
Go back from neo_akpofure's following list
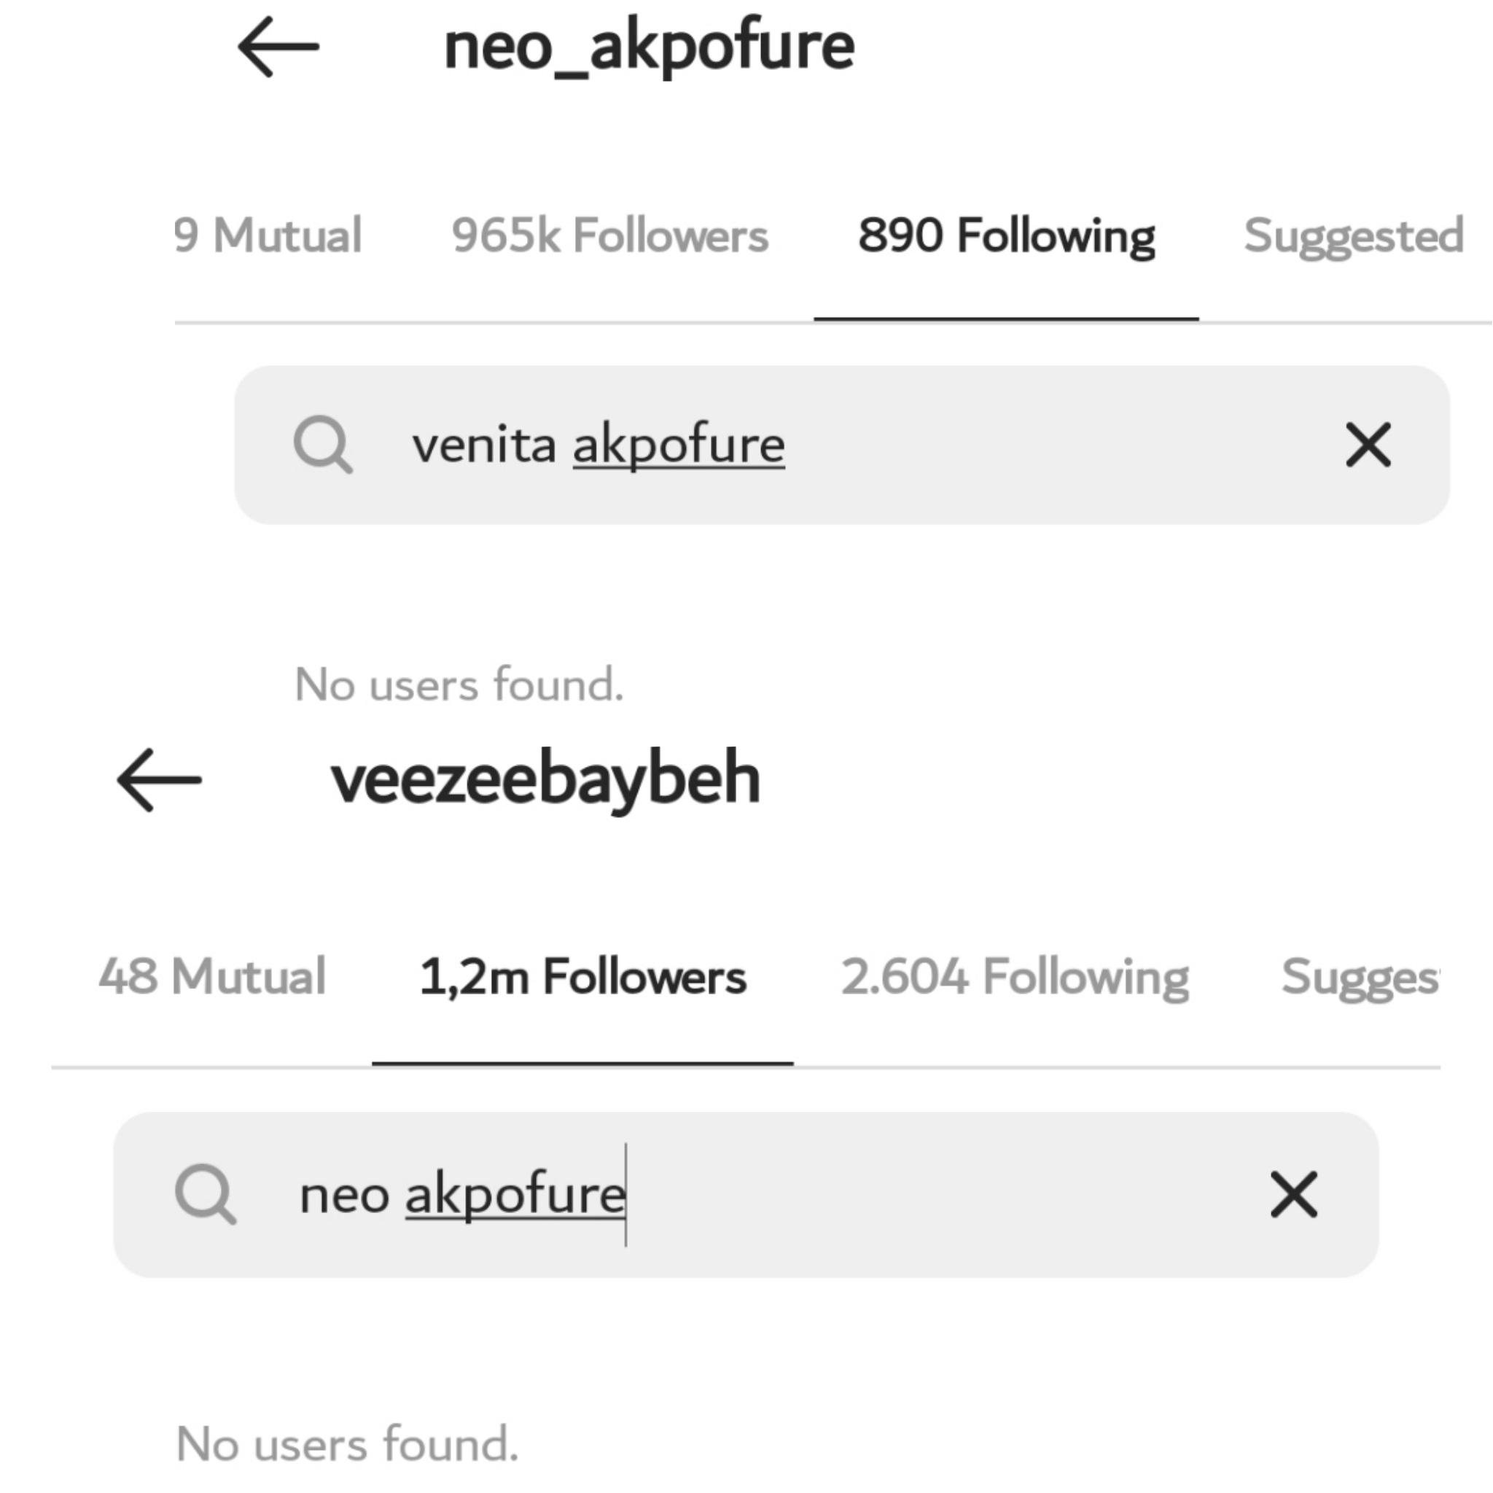click(x=278, y=47)
